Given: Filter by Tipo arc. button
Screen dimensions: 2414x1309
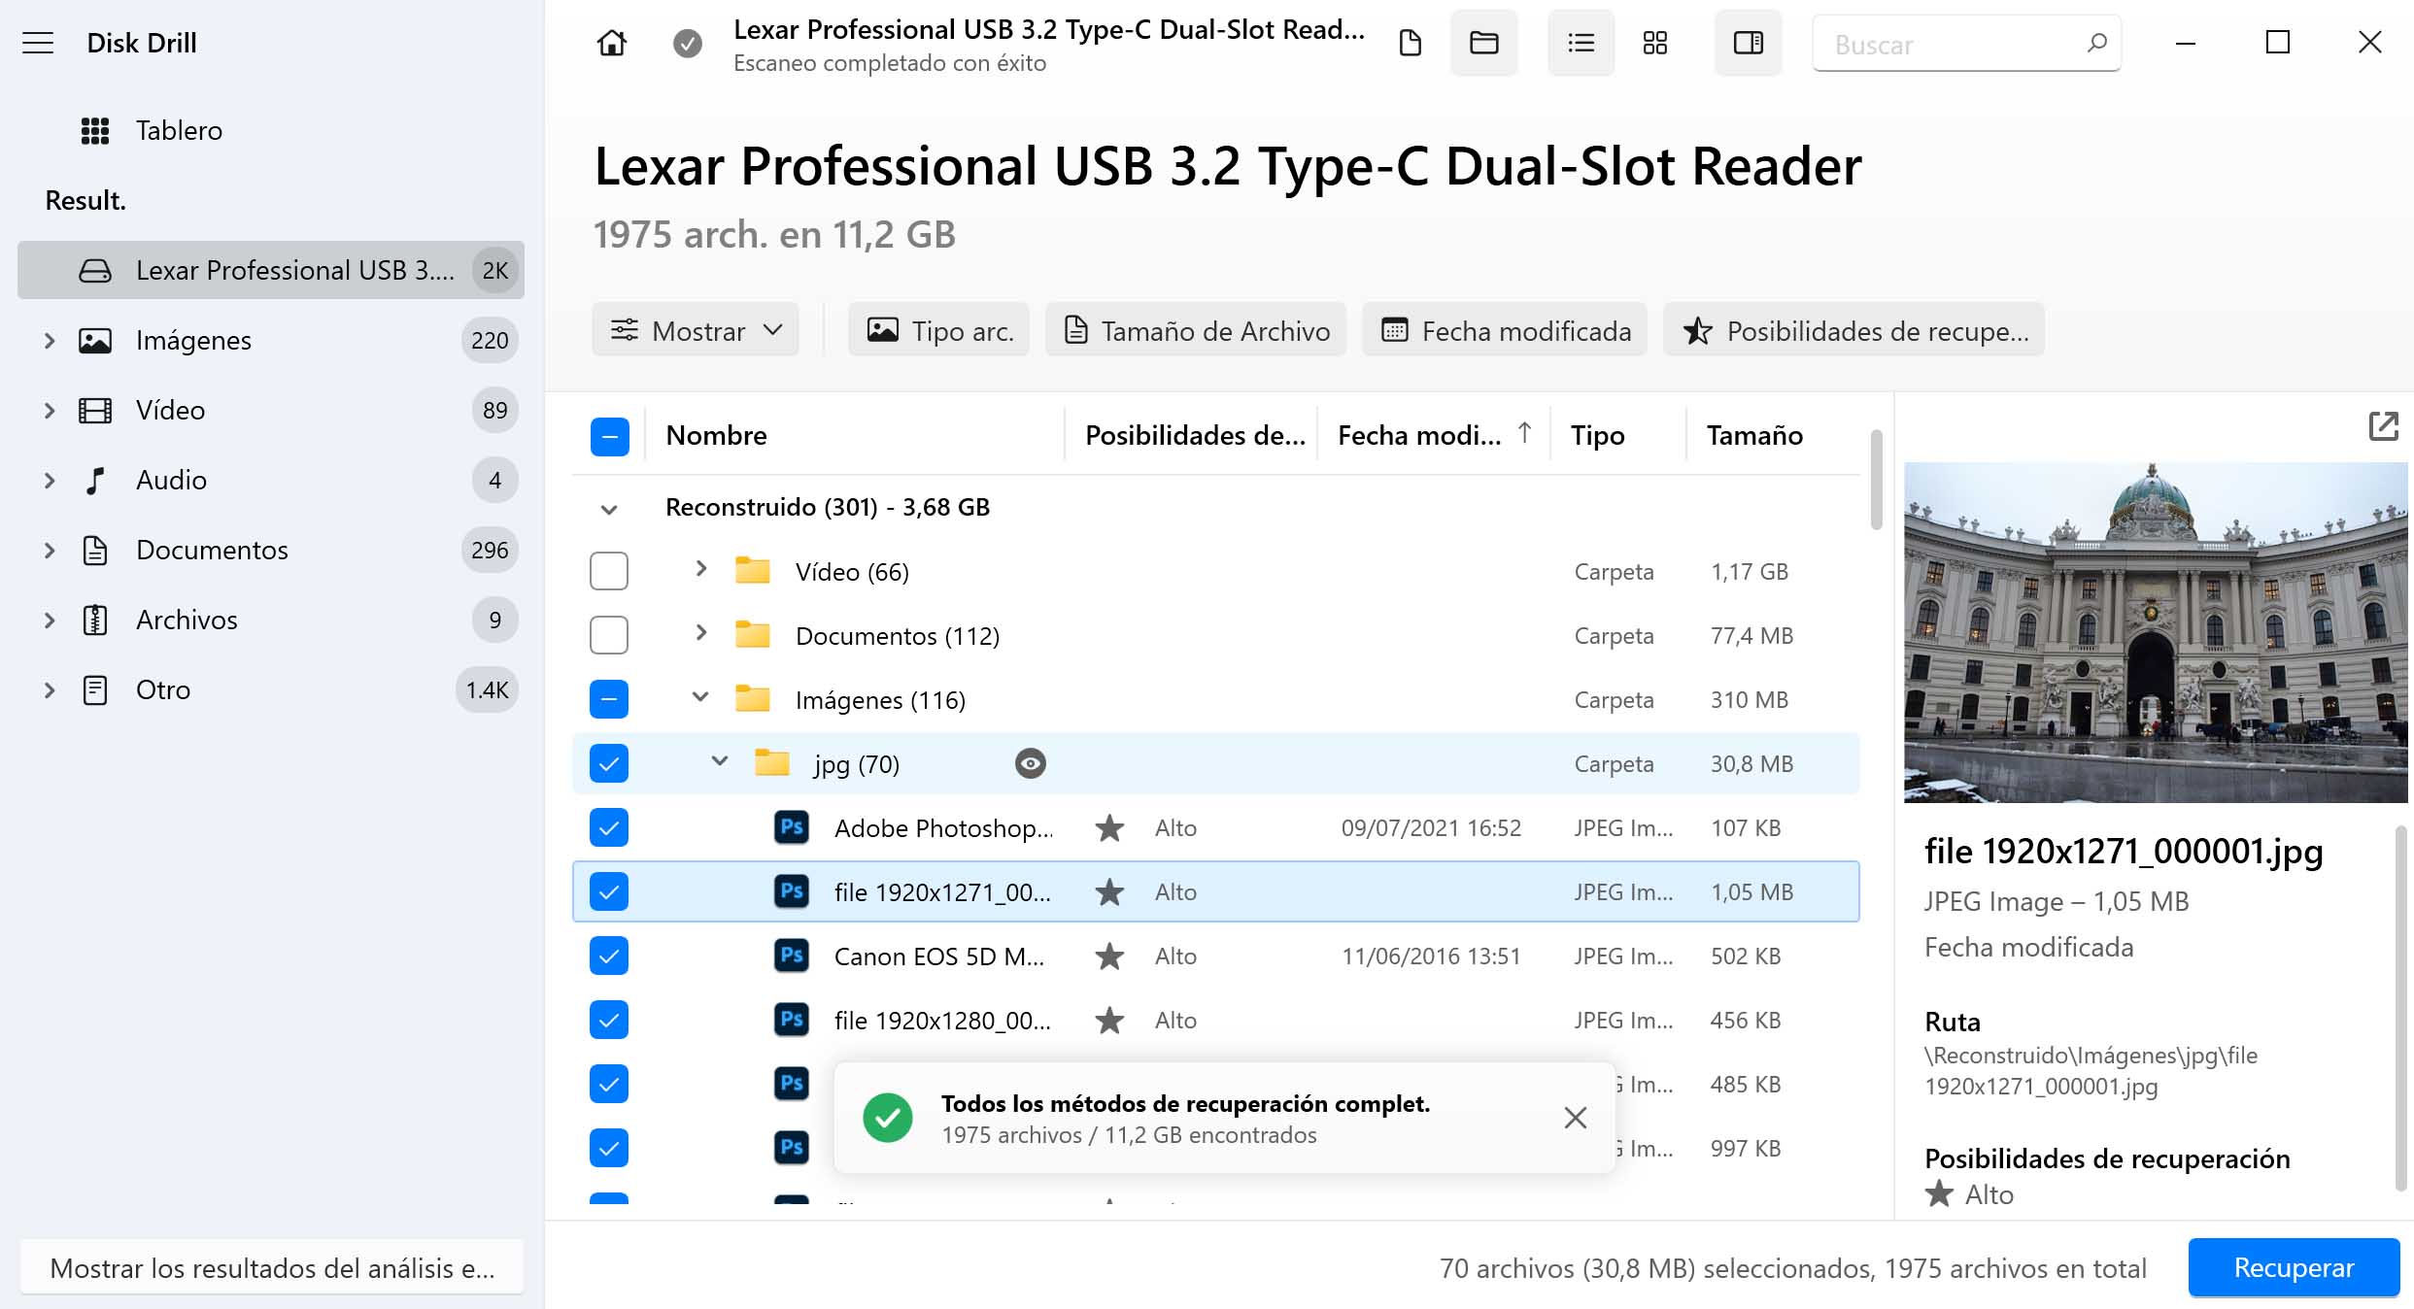Looking at the screenshot, I should click(938, 330).
